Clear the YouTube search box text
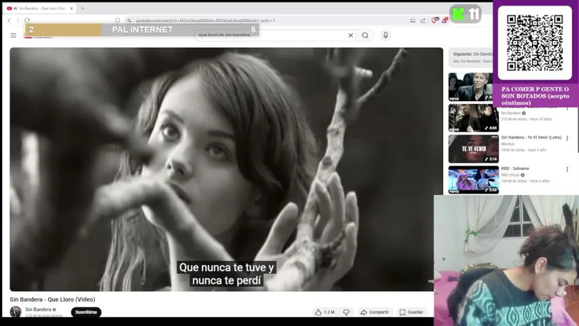This screenshot has height=326, width=579. [350, 35]
